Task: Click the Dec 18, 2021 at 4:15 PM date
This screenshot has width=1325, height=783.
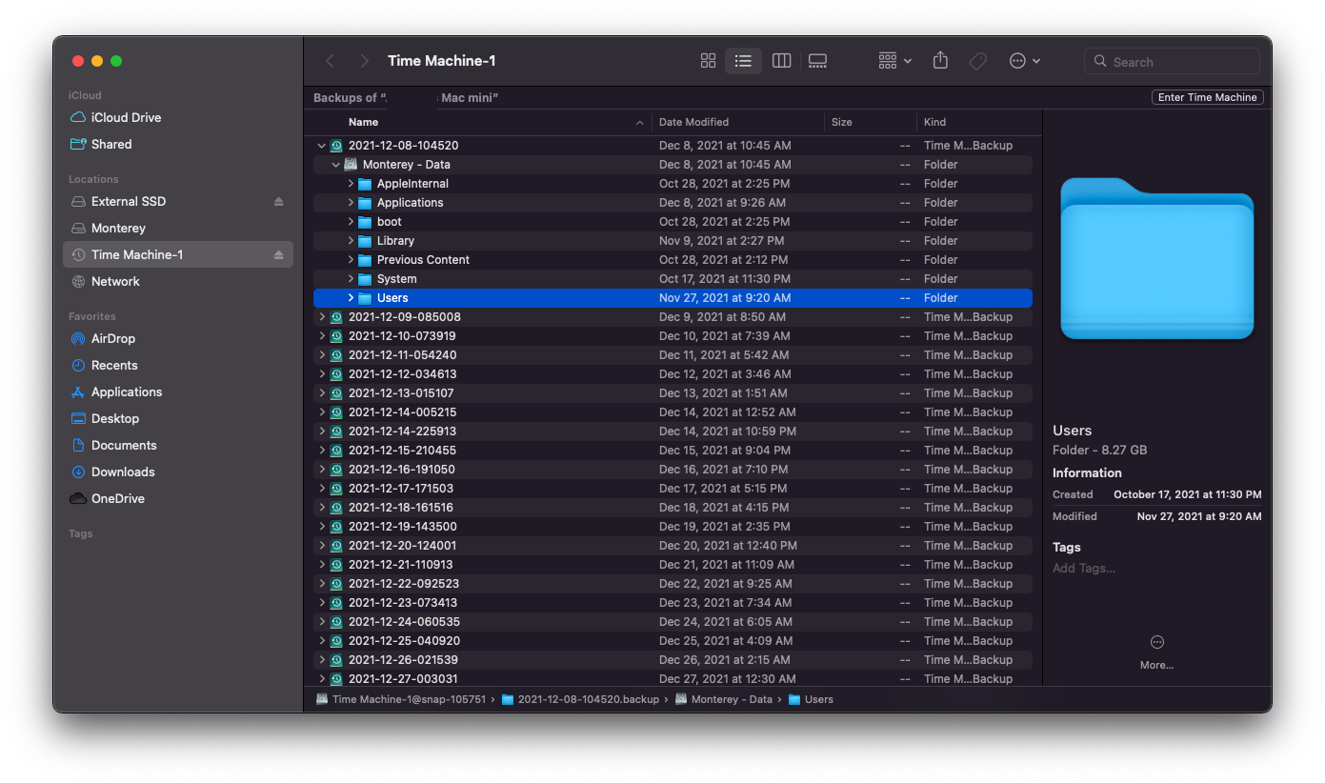Action: click(724, 508)
